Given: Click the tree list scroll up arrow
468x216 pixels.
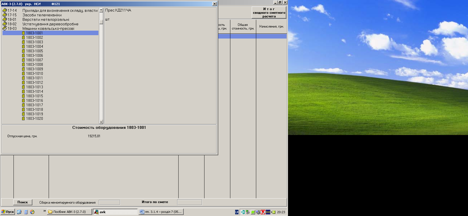Looking at the screenshot, I should pos(101,10).
